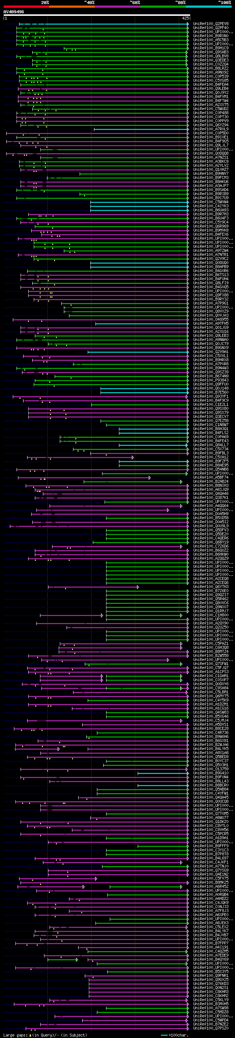Select the UniRef100_B9H1C9 label
Image resolution: width=235 pixels, height=1038 pixels.
(210, 48)
